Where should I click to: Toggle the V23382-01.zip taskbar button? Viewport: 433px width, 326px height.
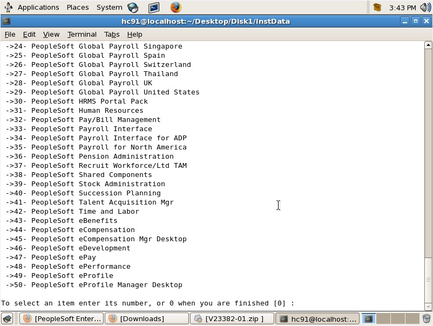point(232,318)
